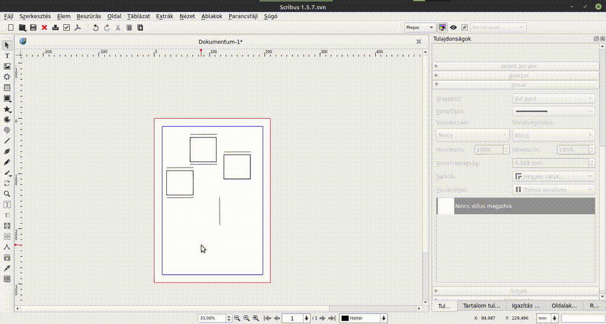Viewport: 606px width, 324px height.
Task: Switch to the Igazítás tab
Action: click(526, 306)
